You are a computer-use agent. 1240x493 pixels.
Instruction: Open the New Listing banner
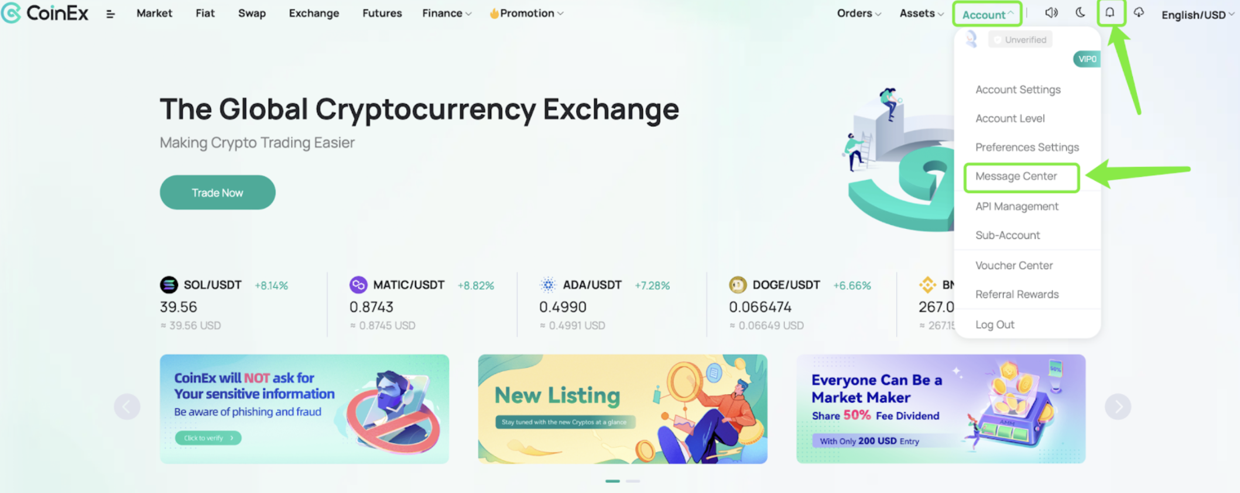point(622,409)
